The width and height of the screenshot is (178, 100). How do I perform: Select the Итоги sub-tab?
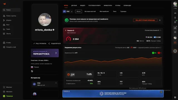[x=78, y=11]
